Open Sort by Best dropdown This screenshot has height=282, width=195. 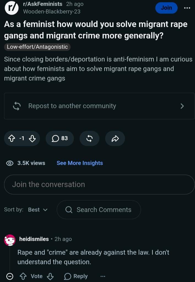(x=38, y=210)
